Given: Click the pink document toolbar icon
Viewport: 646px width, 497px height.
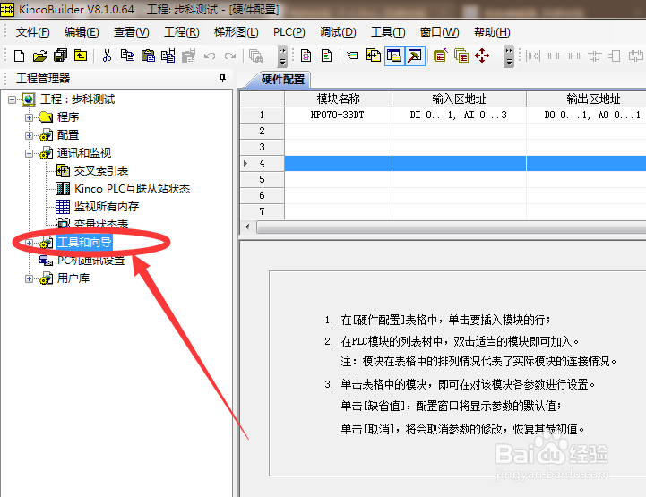Looking at the screenshot, I should (306, 56).
